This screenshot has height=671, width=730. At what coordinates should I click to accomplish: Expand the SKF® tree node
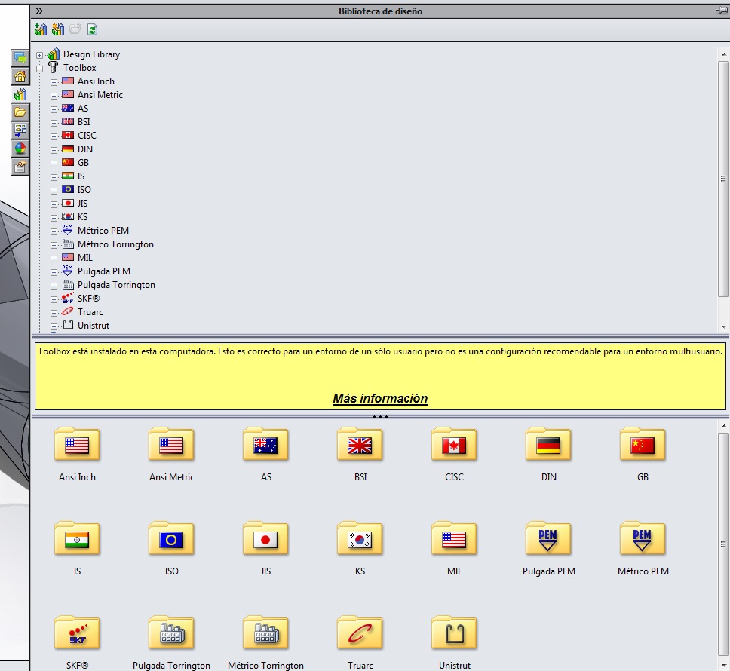point(54,299)
